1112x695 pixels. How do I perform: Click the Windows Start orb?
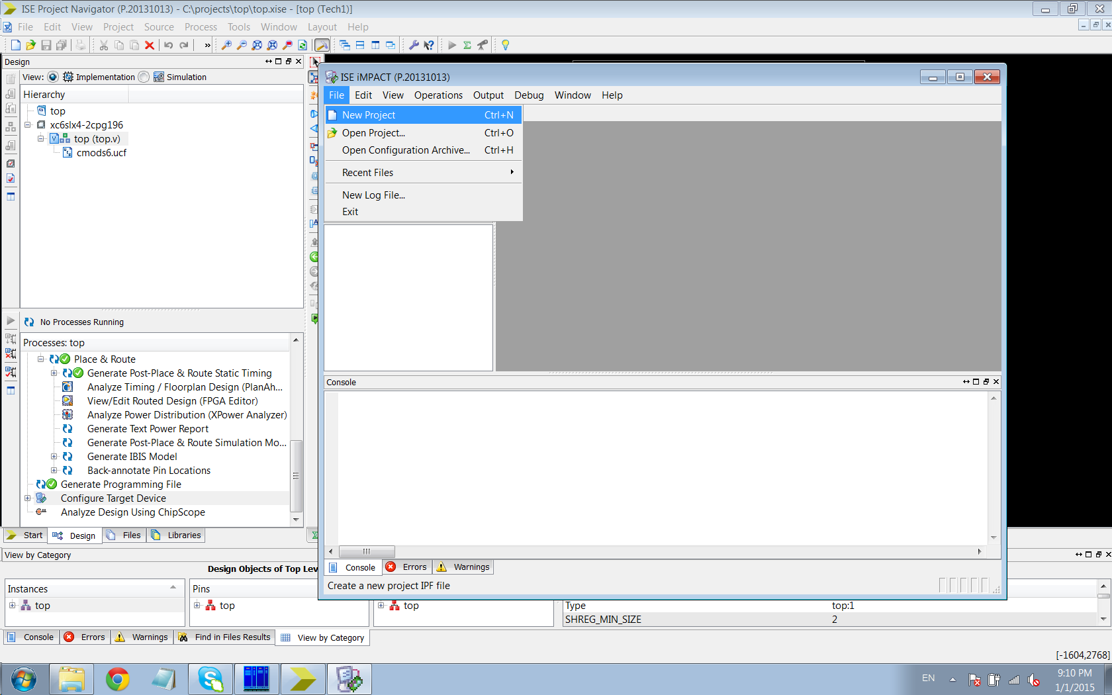24,679
